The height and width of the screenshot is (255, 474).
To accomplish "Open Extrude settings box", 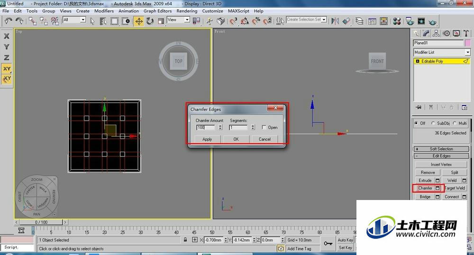I will 438,181.
